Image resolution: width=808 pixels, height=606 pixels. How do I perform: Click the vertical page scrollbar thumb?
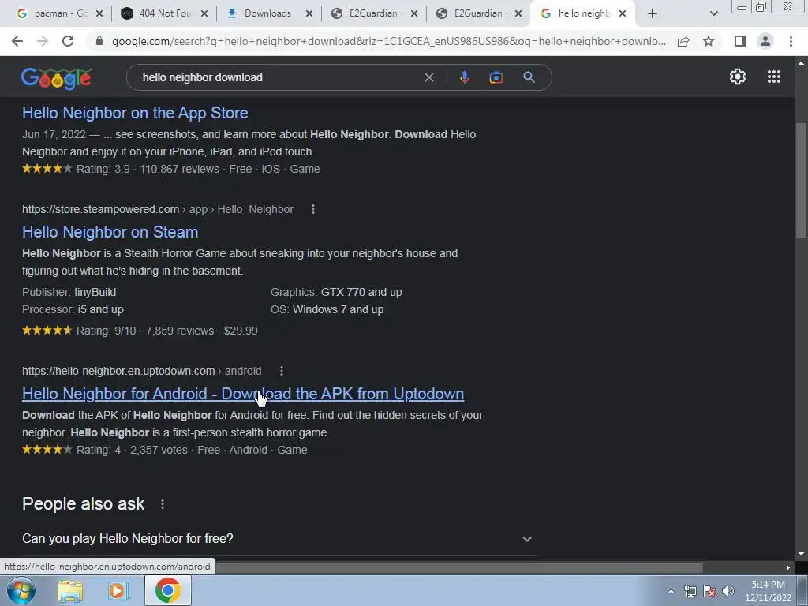click(x=800, y=181)
